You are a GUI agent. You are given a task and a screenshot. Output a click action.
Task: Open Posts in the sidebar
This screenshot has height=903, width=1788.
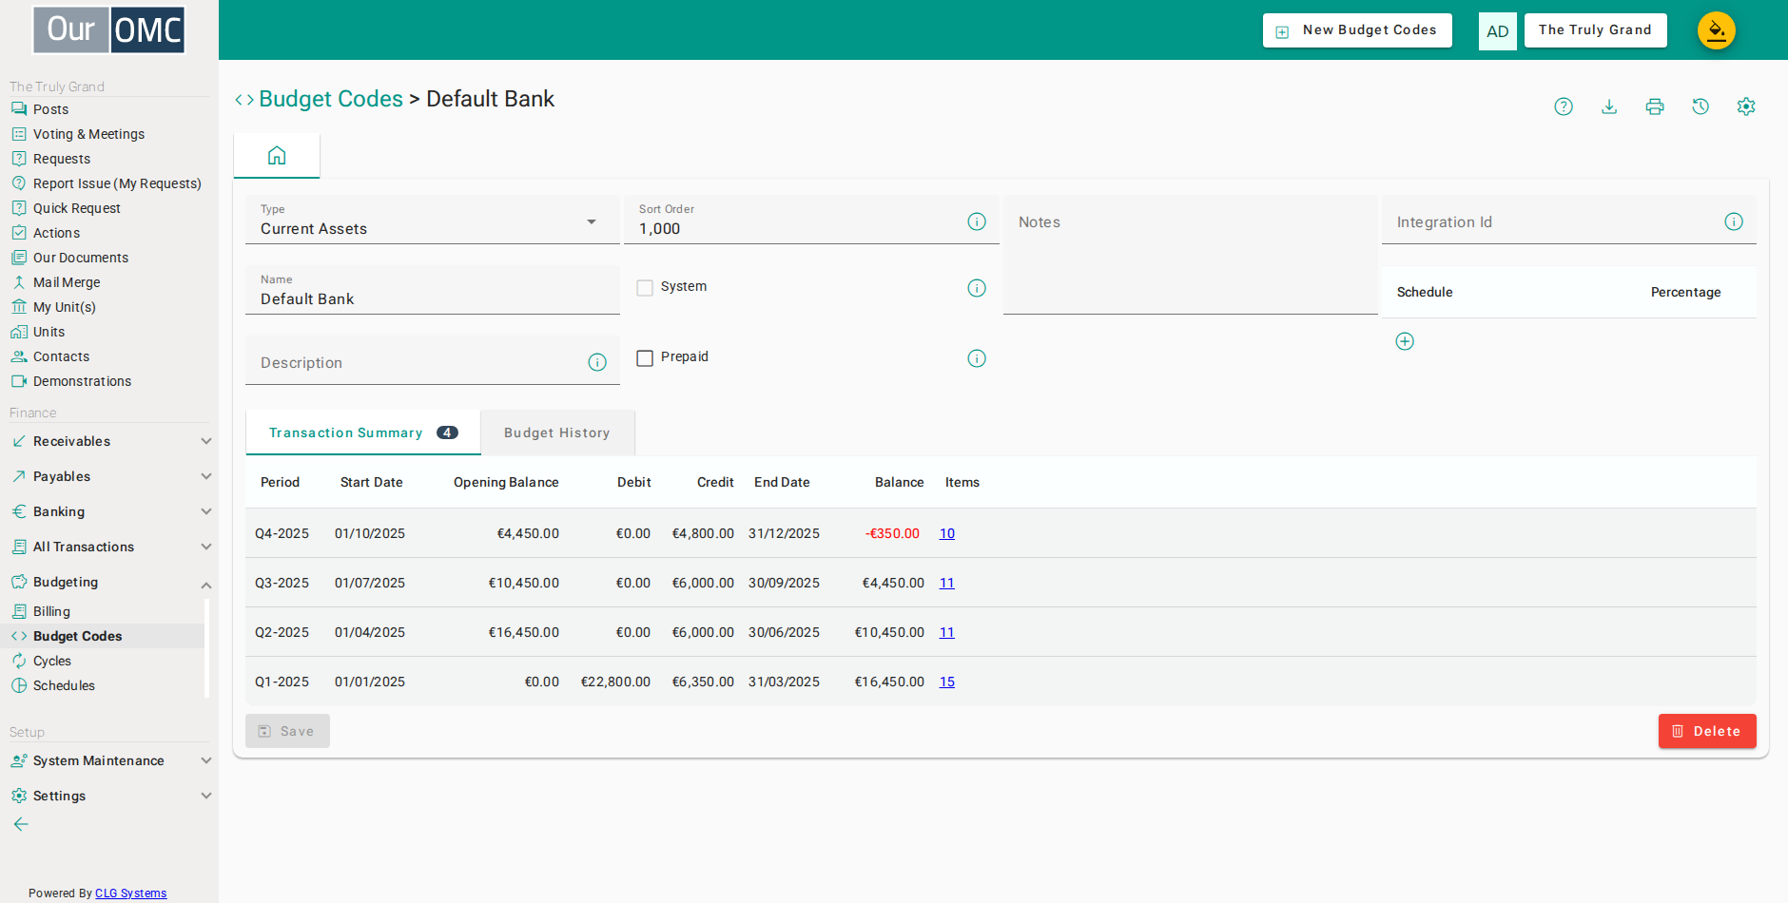(51, 109)
